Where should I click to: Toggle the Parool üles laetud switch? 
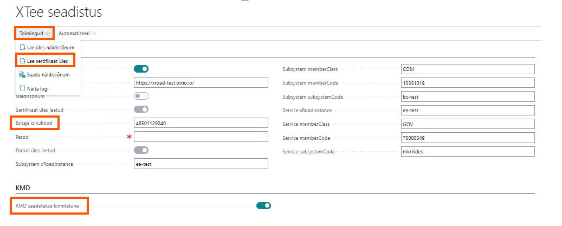[x=141, y=150]
